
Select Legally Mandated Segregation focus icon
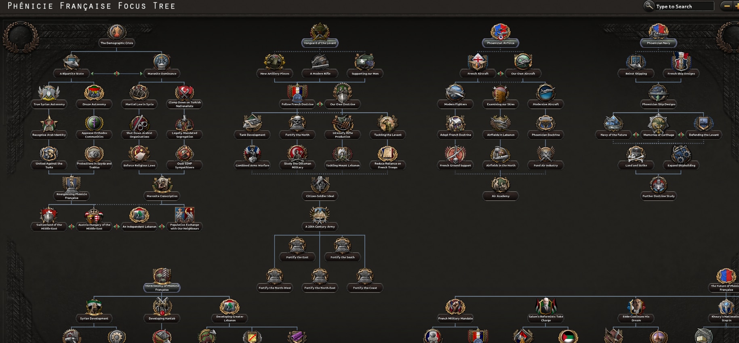point(185,123)
